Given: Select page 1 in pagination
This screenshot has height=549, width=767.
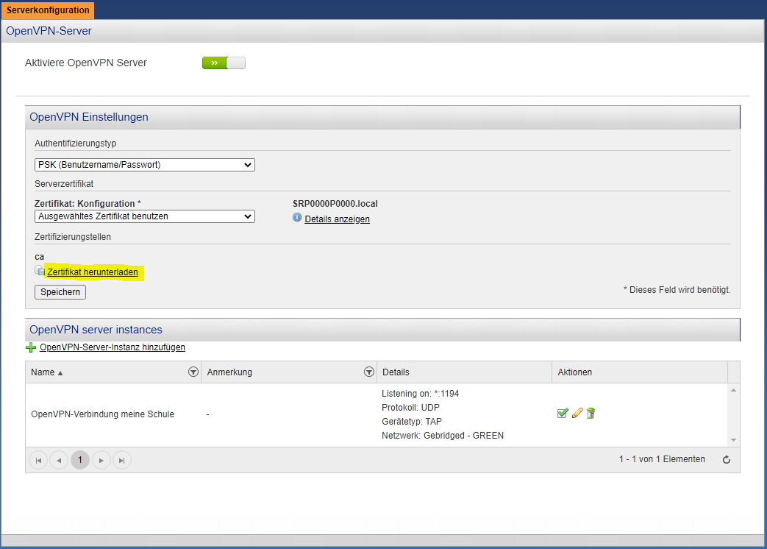Looking at the screenshot, I should point(80,461).
